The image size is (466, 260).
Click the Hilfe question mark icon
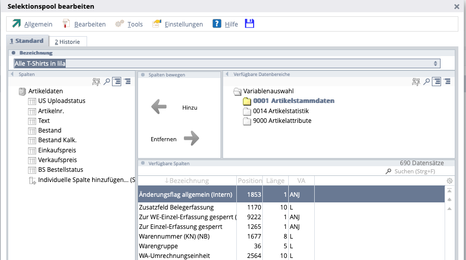(217, 24)
